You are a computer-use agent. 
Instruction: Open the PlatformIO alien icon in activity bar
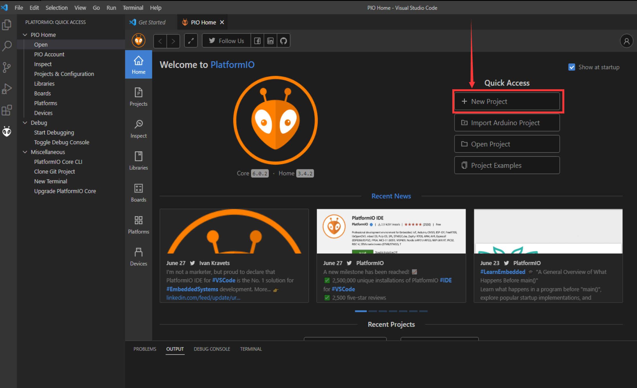pos(7,131)
